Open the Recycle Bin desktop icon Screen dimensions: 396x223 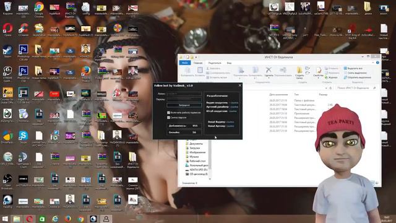7,7
